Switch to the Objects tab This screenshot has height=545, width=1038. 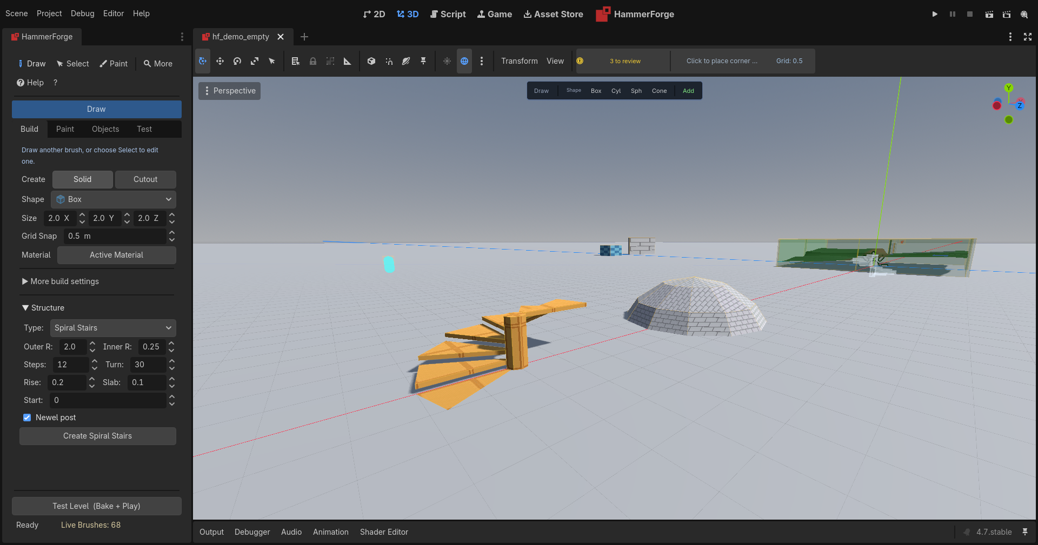tap(105, 129)
